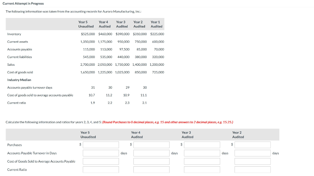Click Year 5 Unaudited header in answer table
314x176 pixels.
tap(88, 135)
